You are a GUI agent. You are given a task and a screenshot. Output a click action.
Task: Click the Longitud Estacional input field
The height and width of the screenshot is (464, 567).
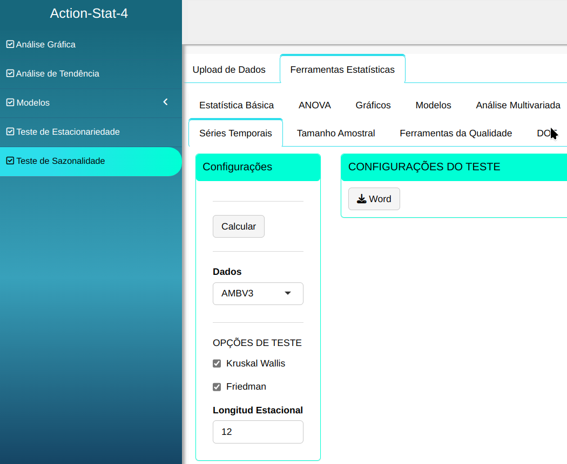click(258, 432)
